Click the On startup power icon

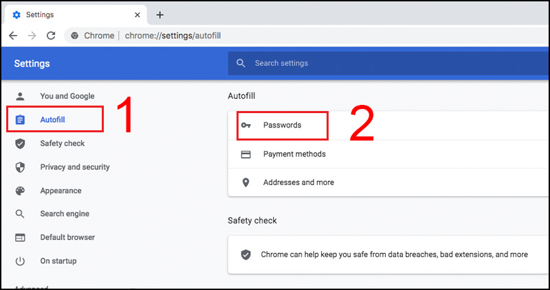[20, 261]
